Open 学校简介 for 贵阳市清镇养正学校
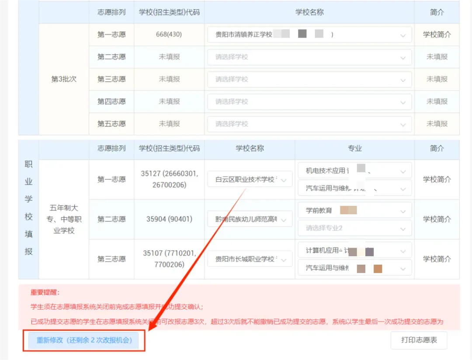 click(x=437, y=35)
